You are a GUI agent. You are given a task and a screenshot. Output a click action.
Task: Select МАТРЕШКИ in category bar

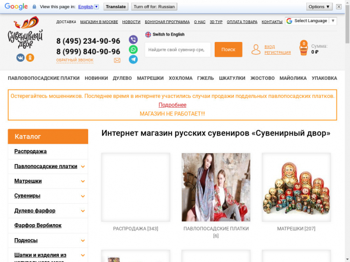click(x=150, y=78)
